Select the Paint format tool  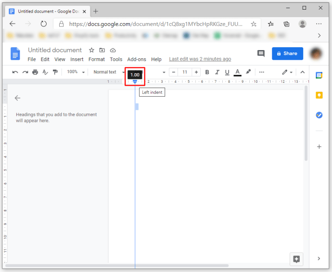coord(55,72)
